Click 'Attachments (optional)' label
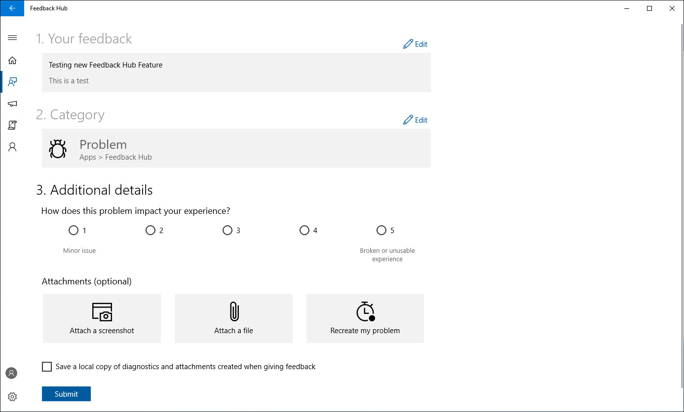The image size is (684, 412). (x=87, y=281)
